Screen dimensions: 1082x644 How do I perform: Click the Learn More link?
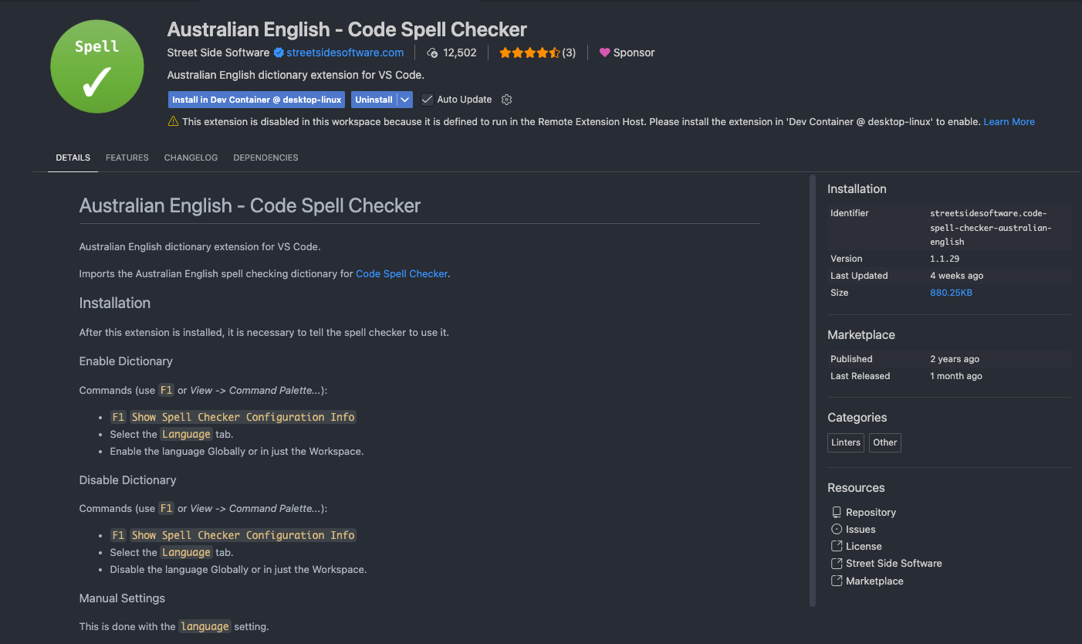[1009, 121]
